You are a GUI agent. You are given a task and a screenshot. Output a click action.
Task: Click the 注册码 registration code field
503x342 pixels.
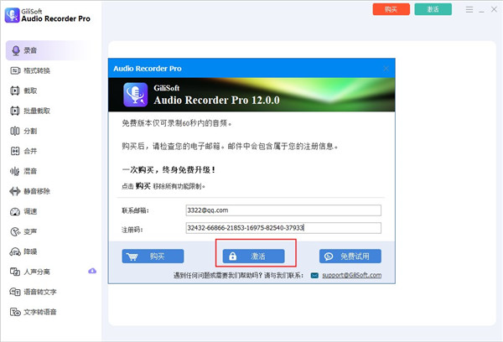[283, 228]
